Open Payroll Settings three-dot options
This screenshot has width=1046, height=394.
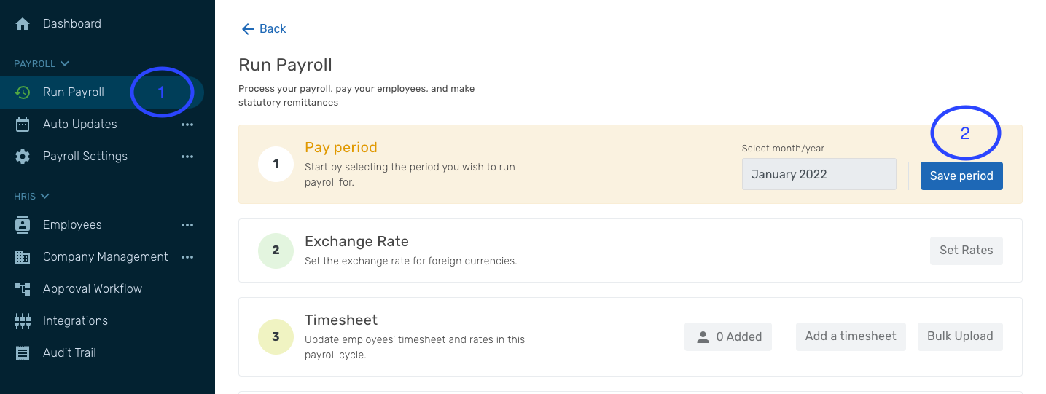point(187,157)
